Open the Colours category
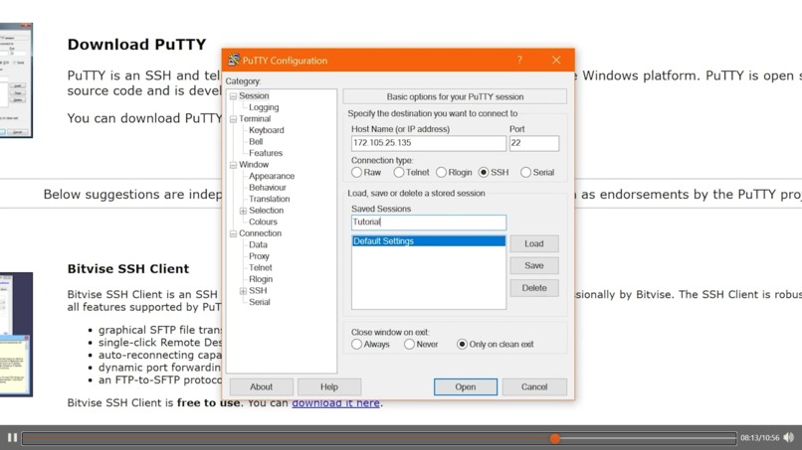Viewport: 802px width, 450px height. pyautogui.click(x=263, y=222)
